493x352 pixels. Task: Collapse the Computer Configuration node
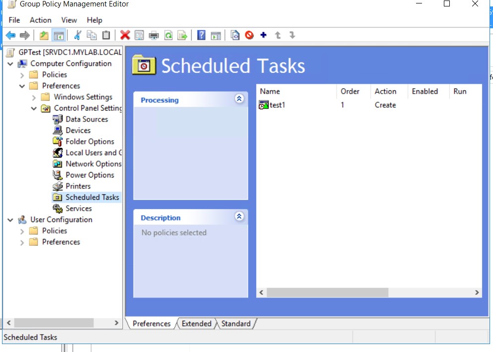pyautogui.click(x=10, y=64)
